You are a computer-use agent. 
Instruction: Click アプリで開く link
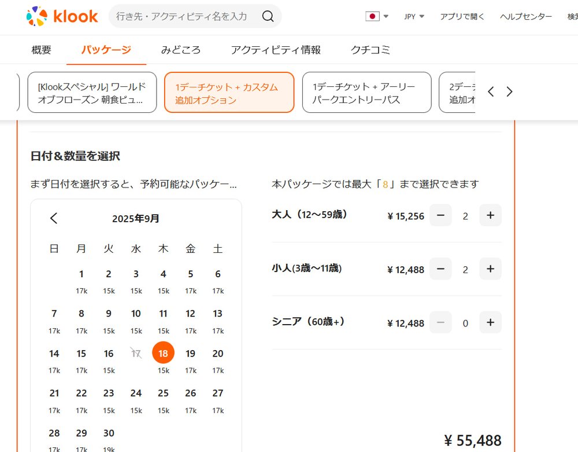click(x=463, y=17)
